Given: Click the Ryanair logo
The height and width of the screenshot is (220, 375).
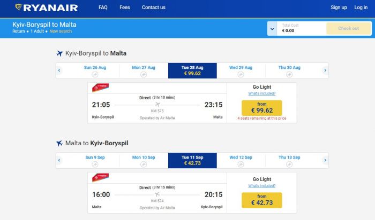Looking at the screenshot, I should tap(47, 7).
